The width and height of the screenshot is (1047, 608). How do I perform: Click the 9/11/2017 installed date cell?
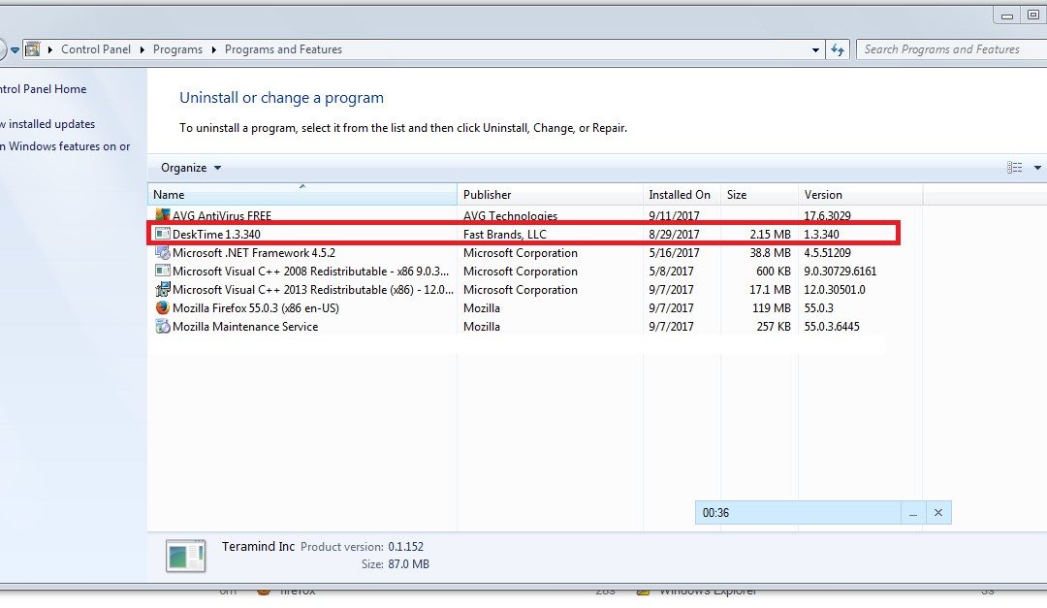[x=674, y=216]
